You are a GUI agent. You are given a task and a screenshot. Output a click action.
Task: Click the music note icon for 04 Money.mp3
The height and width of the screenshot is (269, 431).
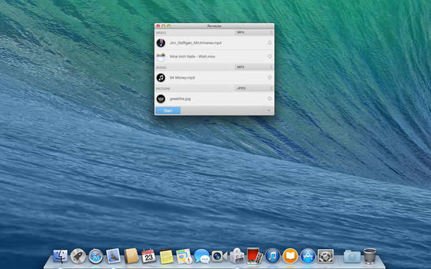coord(161,78)
